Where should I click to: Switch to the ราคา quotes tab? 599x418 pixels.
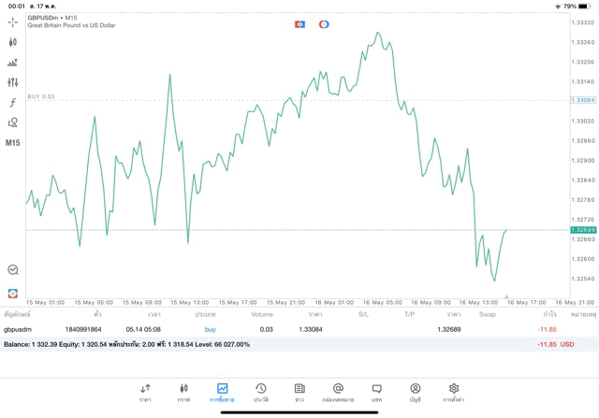(145, 392)
